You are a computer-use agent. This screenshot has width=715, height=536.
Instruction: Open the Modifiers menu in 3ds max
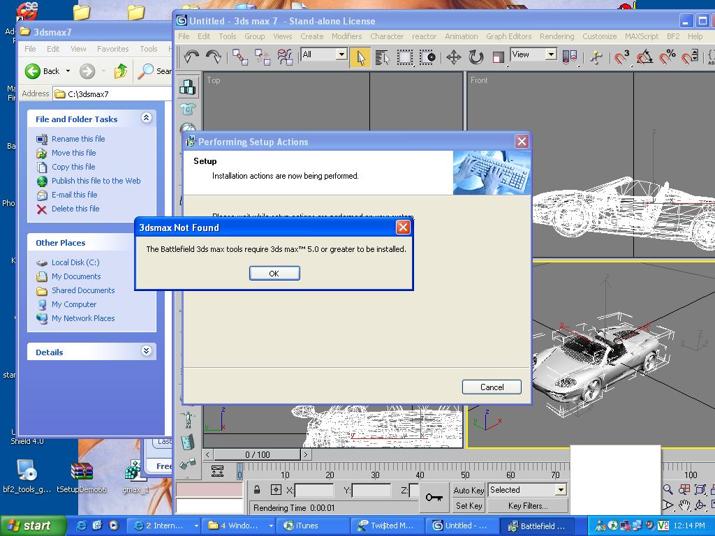[346, 36]
